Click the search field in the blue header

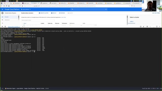(x=89, y=9)
